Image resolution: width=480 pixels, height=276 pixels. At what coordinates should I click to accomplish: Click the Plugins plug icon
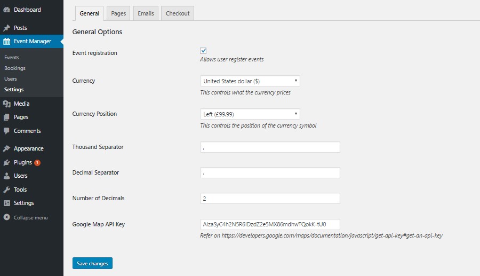coord(6,162)
